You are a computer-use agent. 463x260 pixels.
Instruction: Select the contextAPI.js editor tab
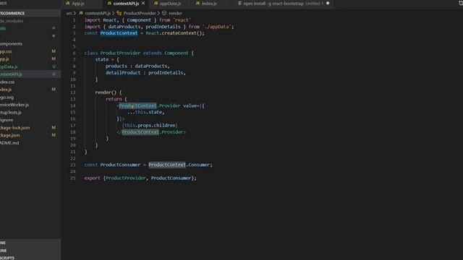(126, 4)
